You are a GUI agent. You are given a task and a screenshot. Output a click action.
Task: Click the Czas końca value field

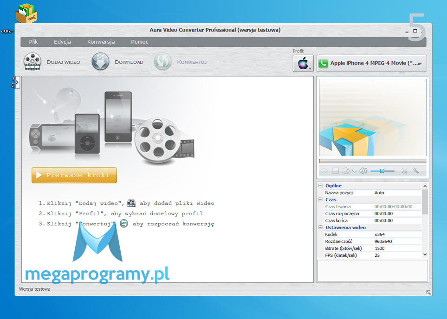click(397, 220)
